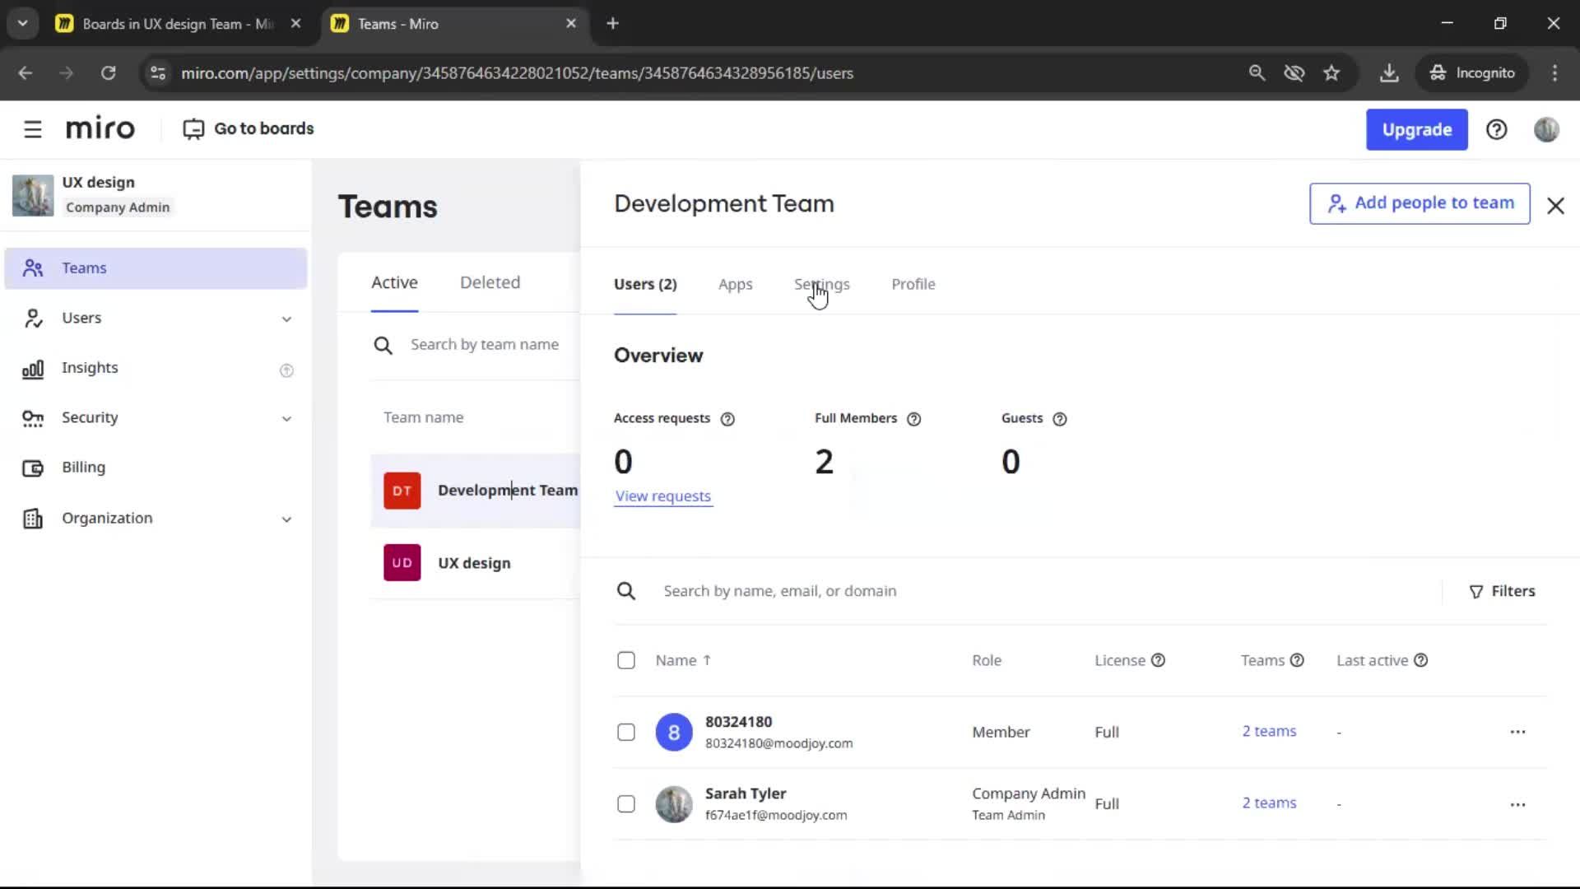The image size is (1580, 889).
Task: Click the Full Members info icon
Action: [913, 419]
